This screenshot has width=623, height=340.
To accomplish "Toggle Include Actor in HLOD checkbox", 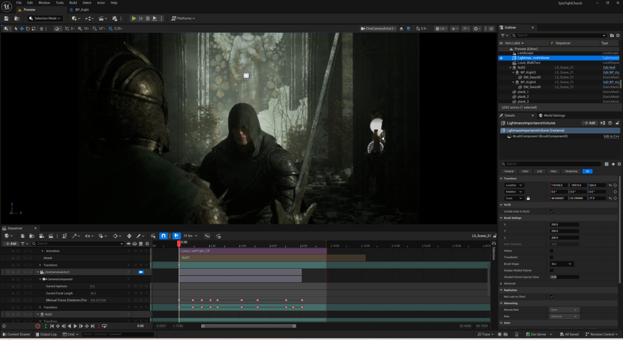I will pos(551,211).
